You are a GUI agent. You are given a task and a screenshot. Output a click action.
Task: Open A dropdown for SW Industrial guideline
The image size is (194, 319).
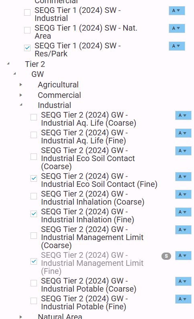coord(177,10)
